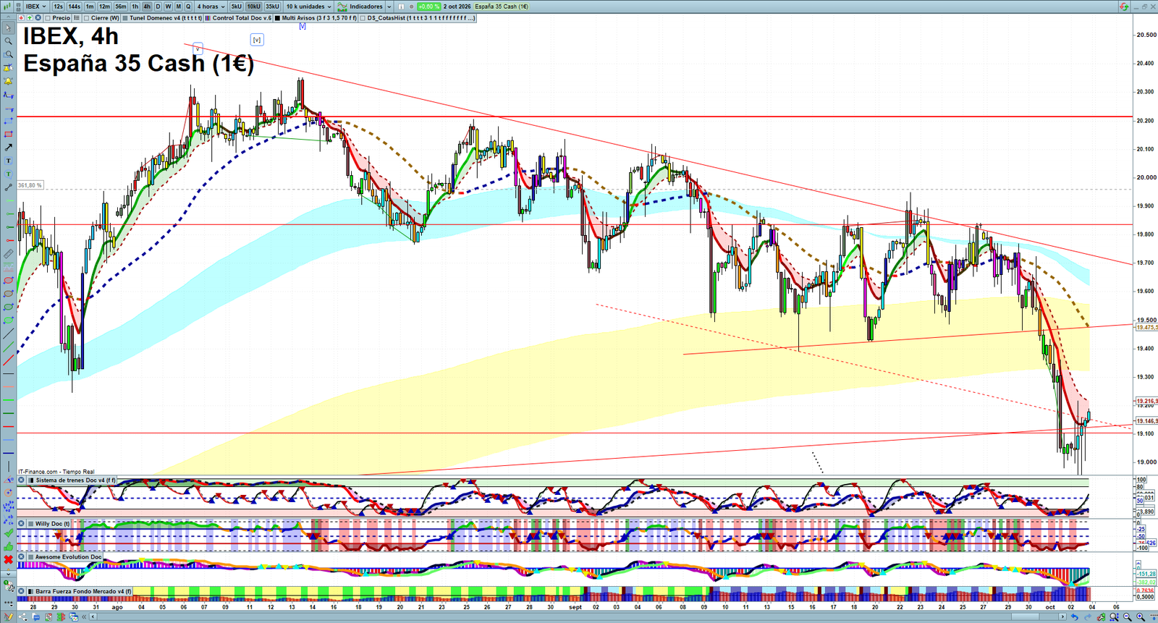Click the green plus icon in indicator bar
Image resolution: width=1158 pixels, height=623 pixels.
coord(30,17)
